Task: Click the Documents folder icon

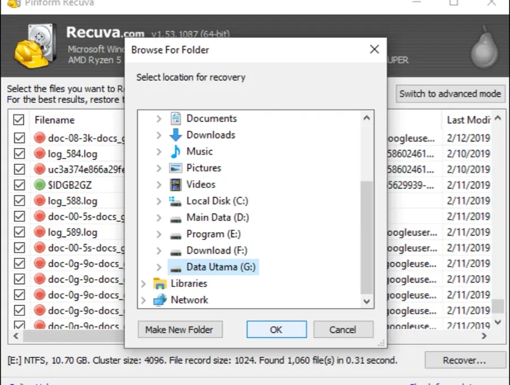Action: (176, 118)
